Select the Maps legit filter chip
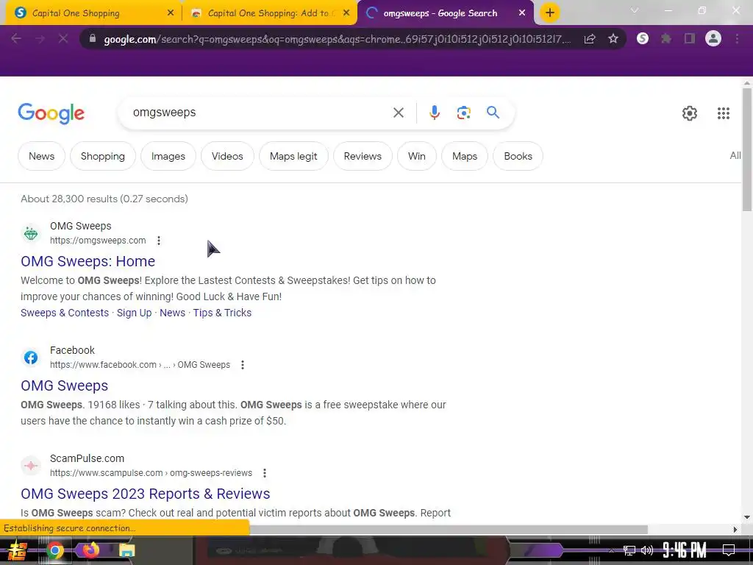This screenshot has height=565, width=753. 293,156
